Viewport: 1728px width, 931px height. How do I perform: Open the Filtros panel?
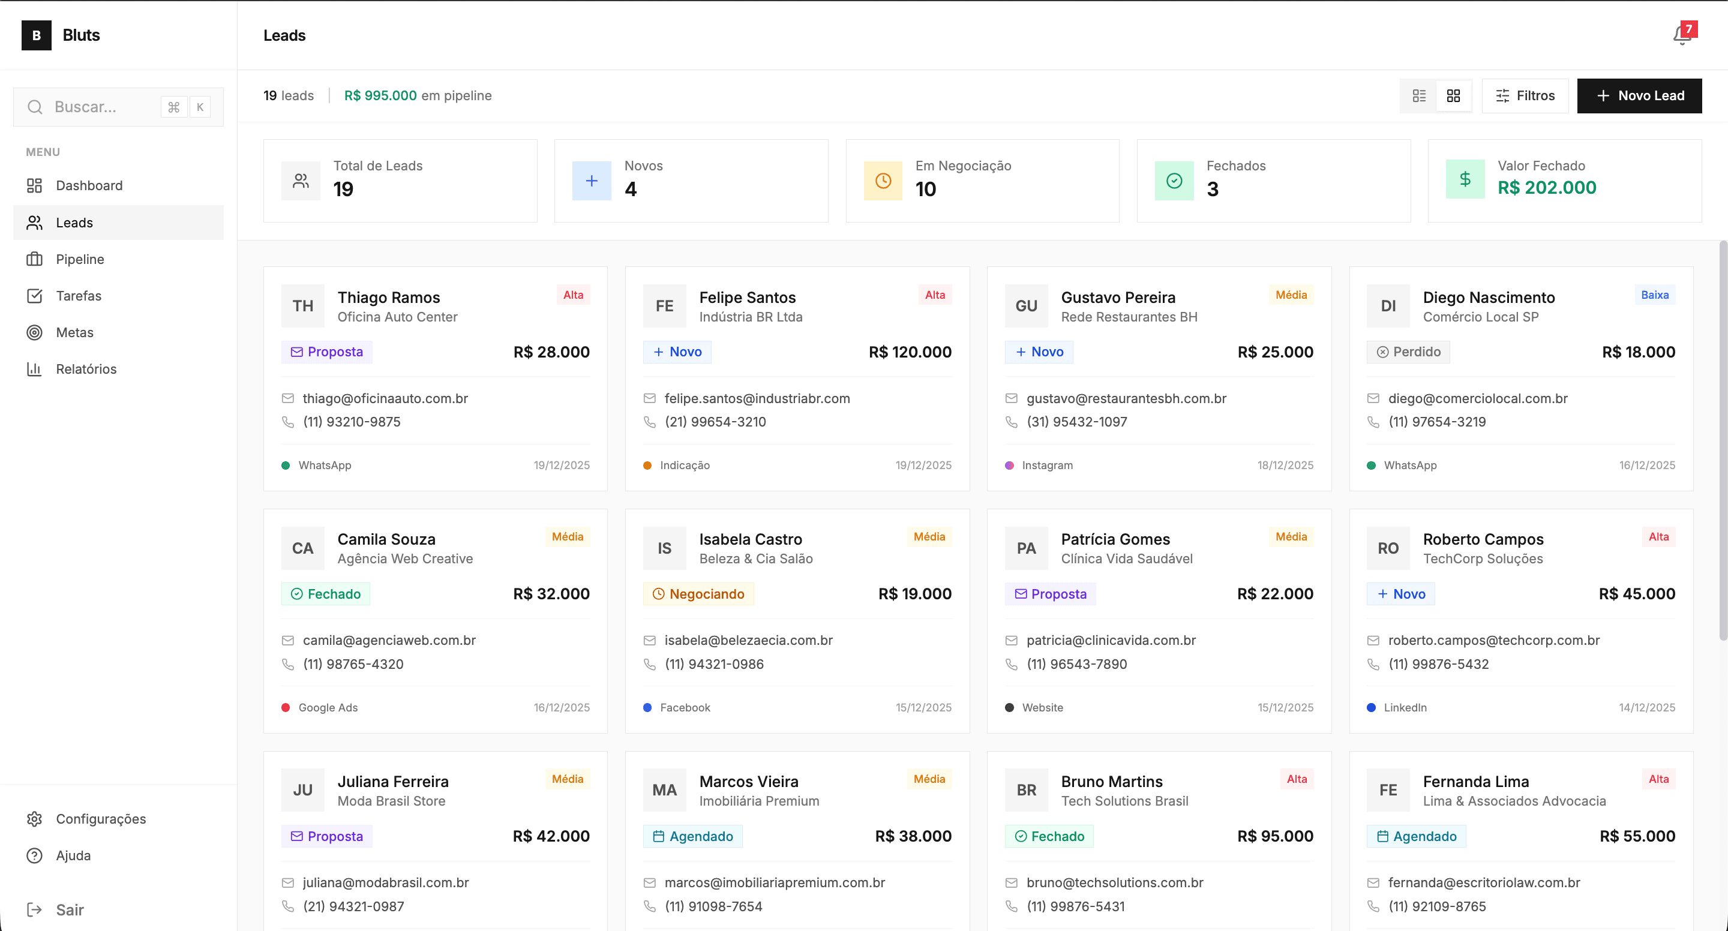click(x=1525, y=95)
